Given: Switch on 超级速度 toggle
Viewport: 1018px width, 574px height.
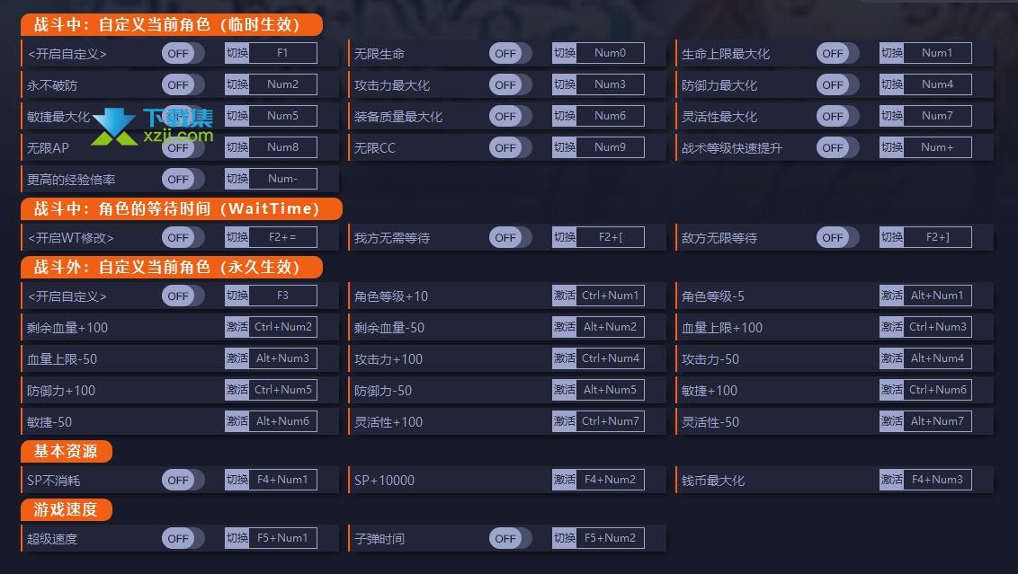Looking at the screenshot, I should [x=183, y=538].
